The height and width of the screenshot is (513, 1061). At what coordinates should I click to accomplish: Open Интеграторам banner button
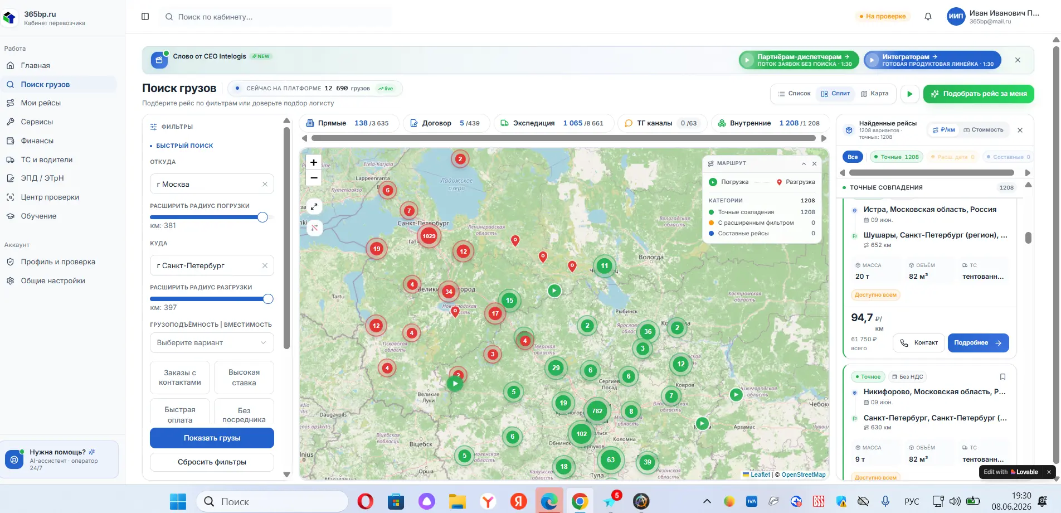pyautogui.click(x=932, y=60)
